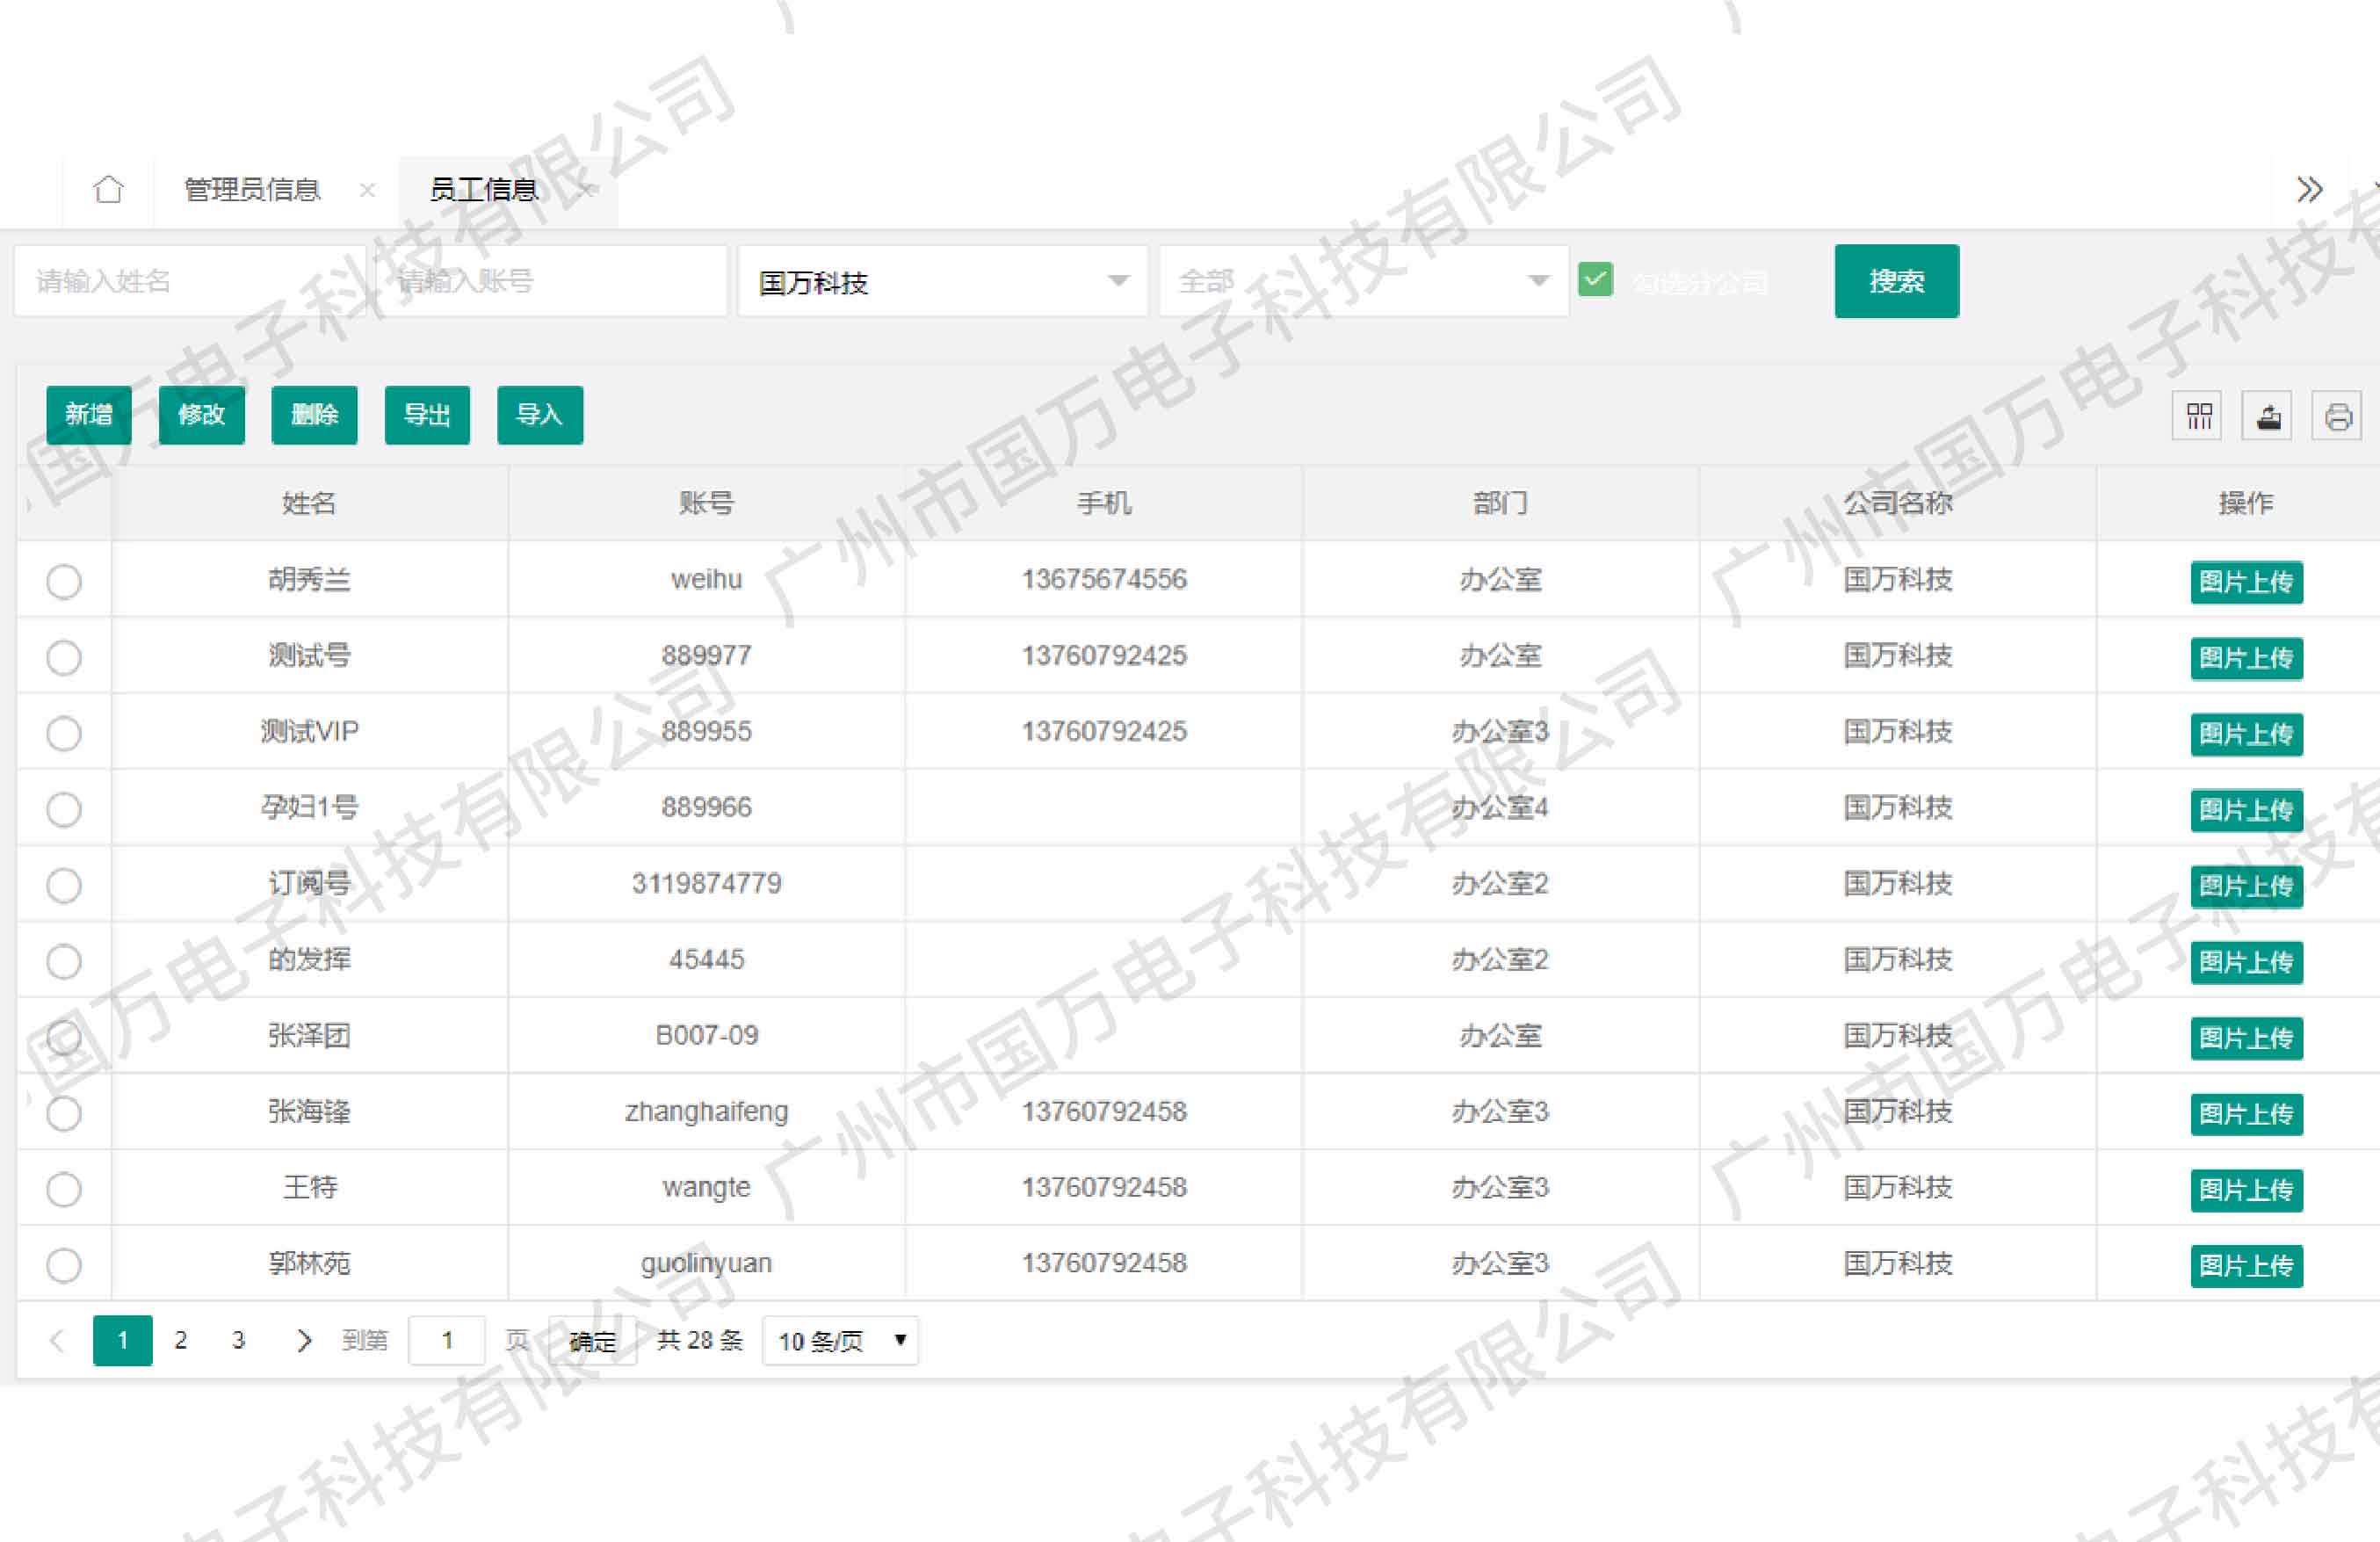Select the 员工信息 tab
This screenshot has height=1542, width=2380.
[x=484, y=189]
